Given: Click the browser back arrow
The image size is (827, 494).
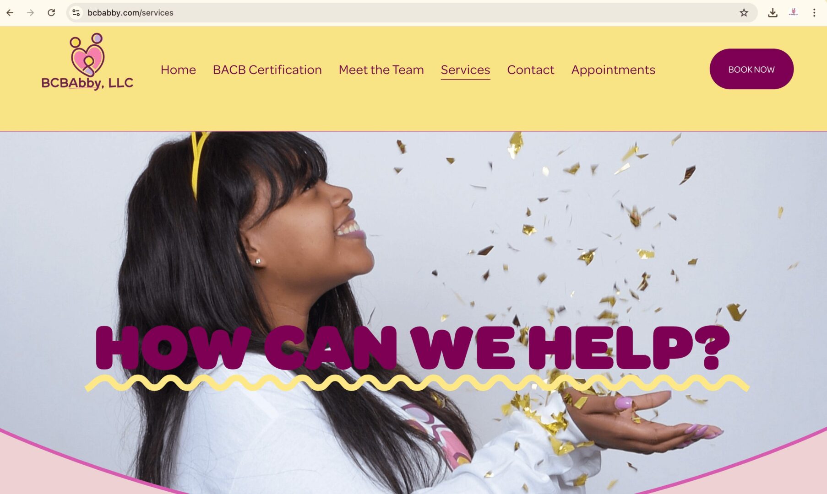Looking at the screenshot, I should point(10,13).
